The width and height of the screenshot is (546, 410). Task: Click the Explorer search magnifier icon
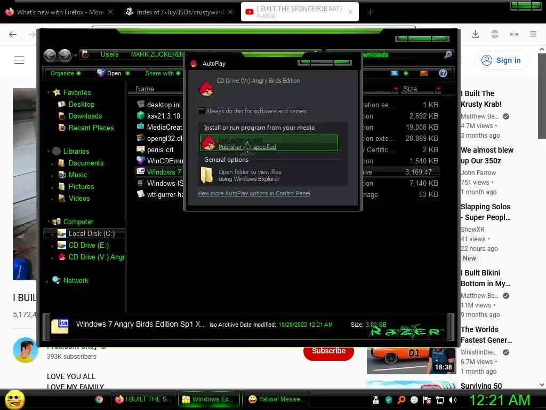click(448, 54)
